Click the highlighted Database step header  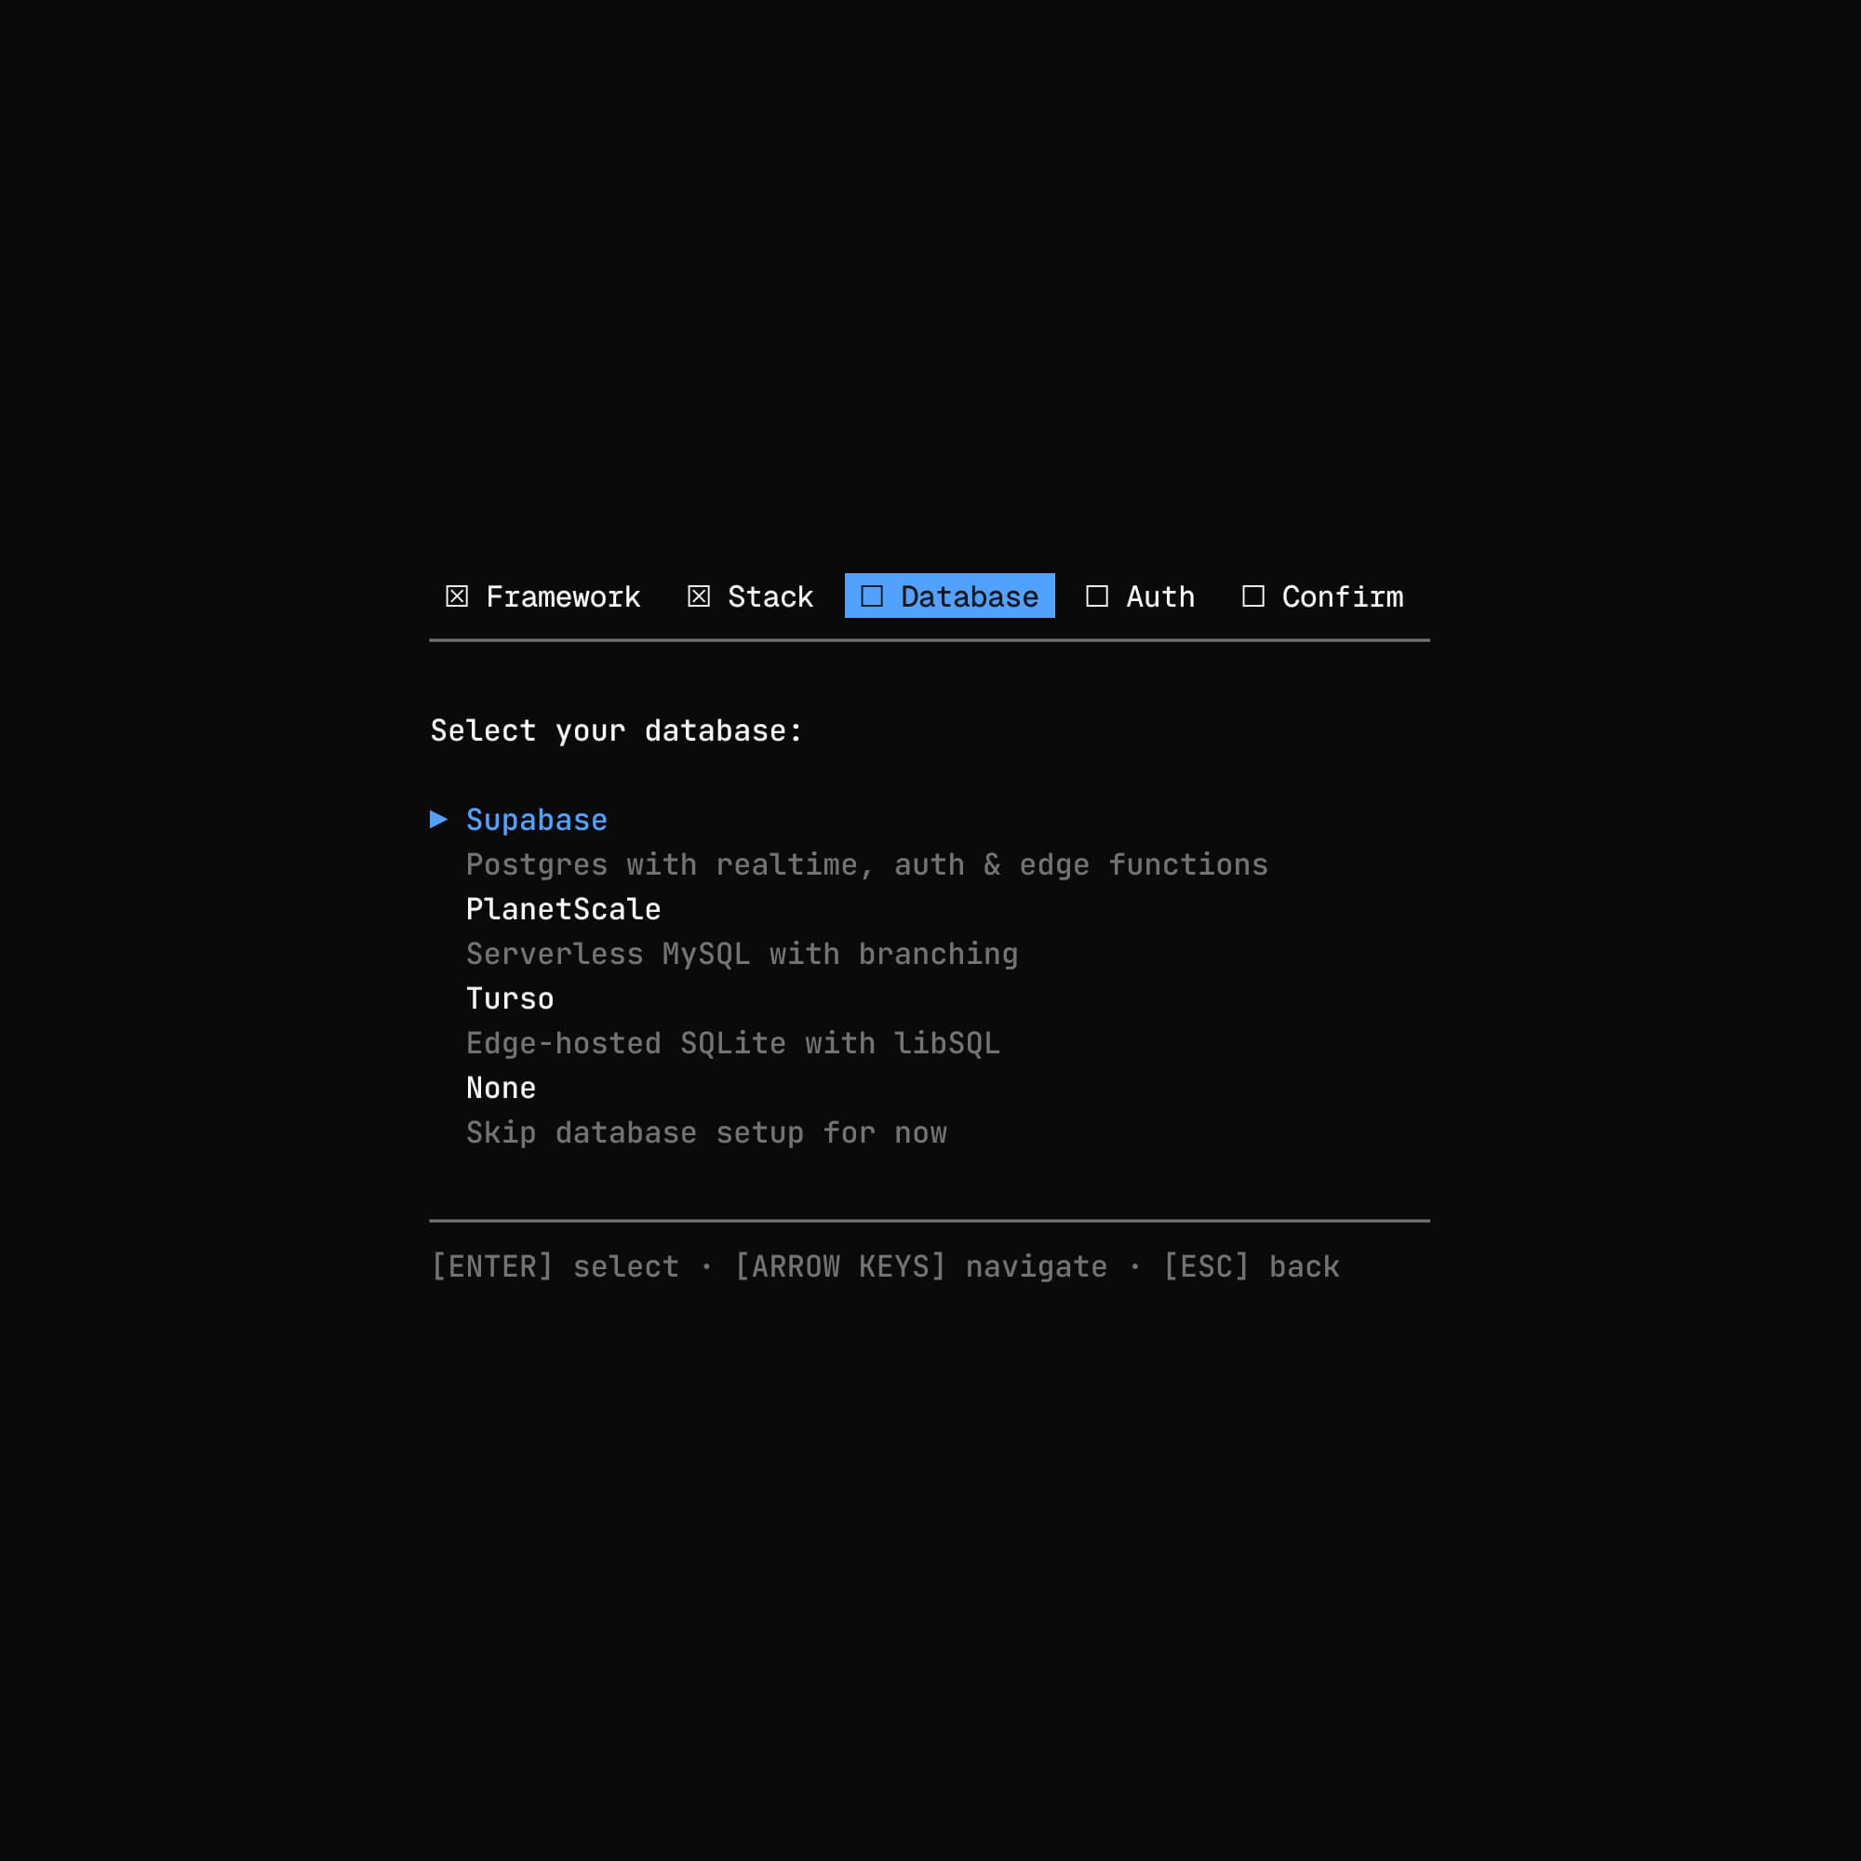coord(949,596)
